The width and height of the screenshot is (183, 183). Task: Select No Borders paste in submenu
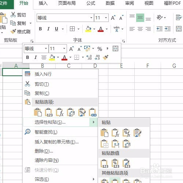click(x=105, y=144)
